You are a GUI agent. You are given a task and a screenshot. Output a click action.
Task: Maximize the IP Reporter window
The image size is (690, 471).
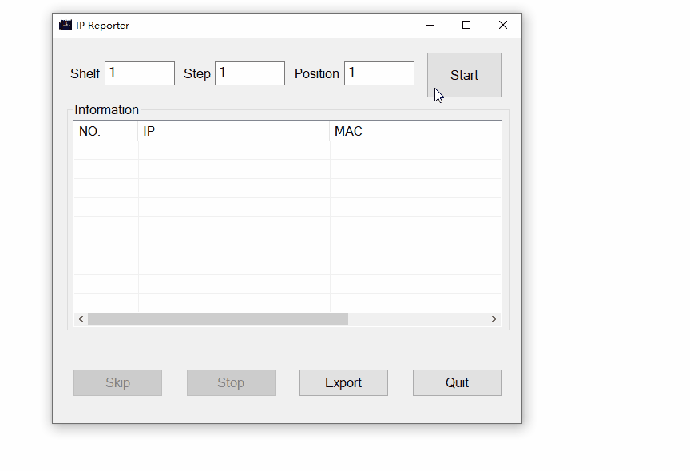click(466, 25)
